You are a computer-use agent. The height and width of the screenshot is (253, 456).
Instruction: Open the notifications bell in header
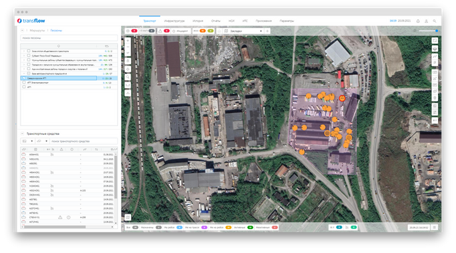coord(418,21)
